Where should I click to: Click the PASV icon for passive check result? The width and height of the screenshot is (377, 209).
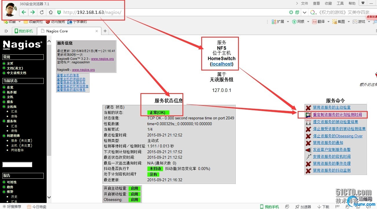point(308,122)
